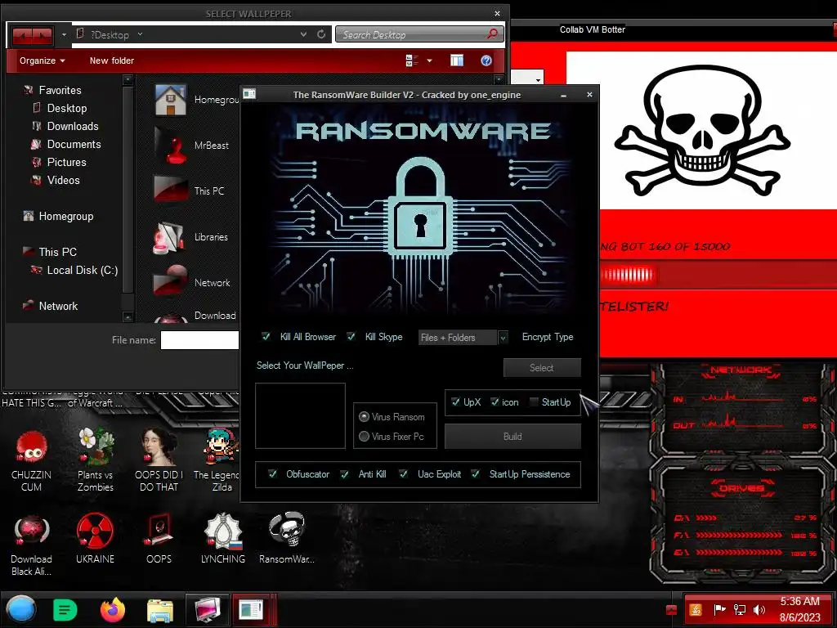Open the Start orb on taskbar
The height and width of the screenshot is (628, 837).
coord(21,610)
